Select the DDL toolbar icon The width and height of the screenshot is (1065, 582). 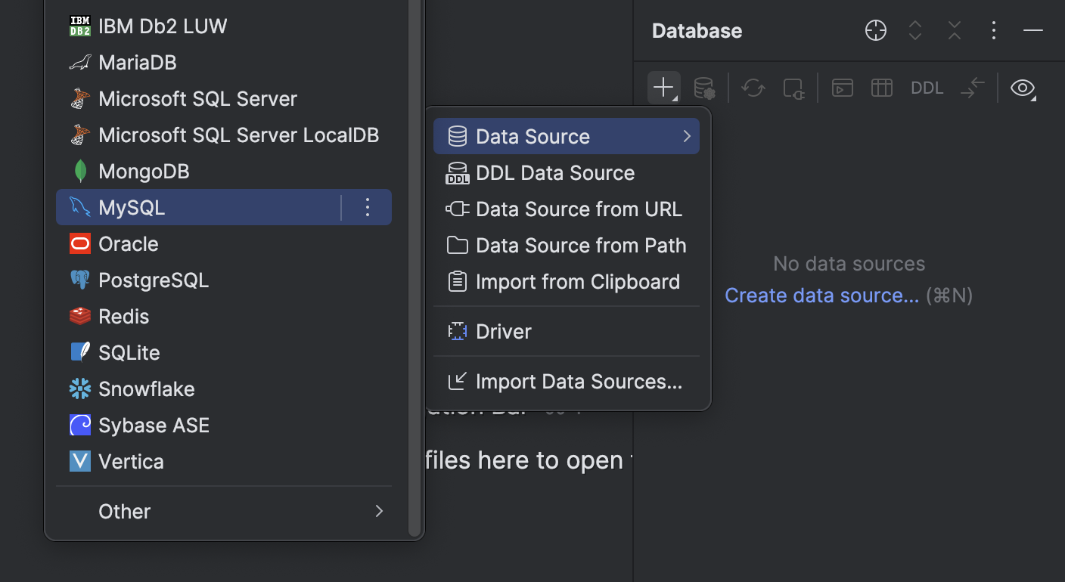point(927,88)
